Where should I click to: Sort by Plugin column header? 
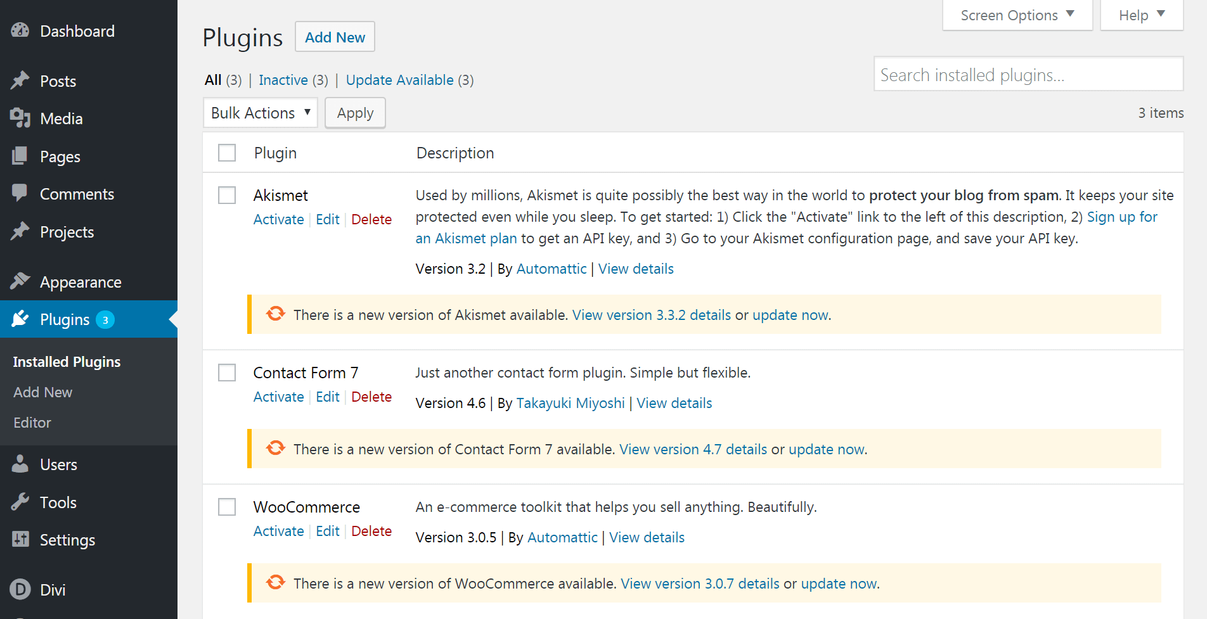tap(275, 153)
